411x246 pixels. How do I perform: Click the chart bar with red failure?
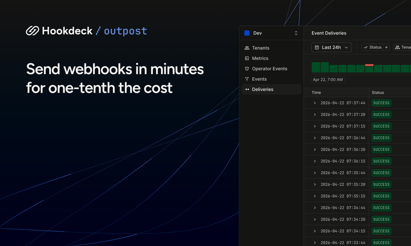click(369, 68)
